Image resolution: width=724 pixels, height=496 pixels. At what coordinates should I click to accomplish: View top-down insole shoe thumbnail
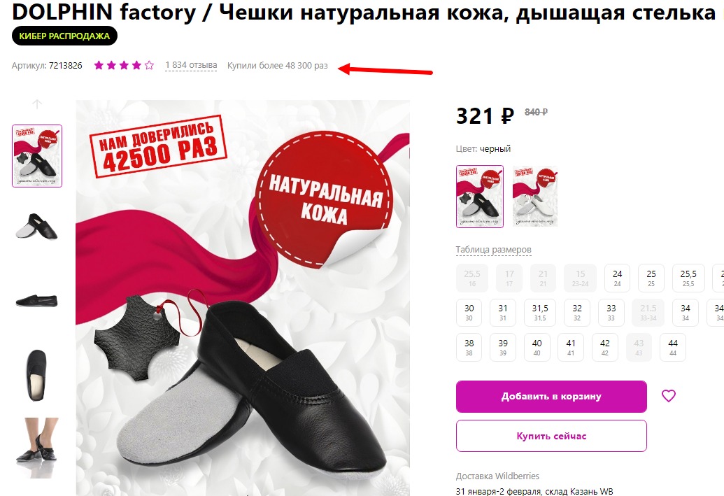37,375
